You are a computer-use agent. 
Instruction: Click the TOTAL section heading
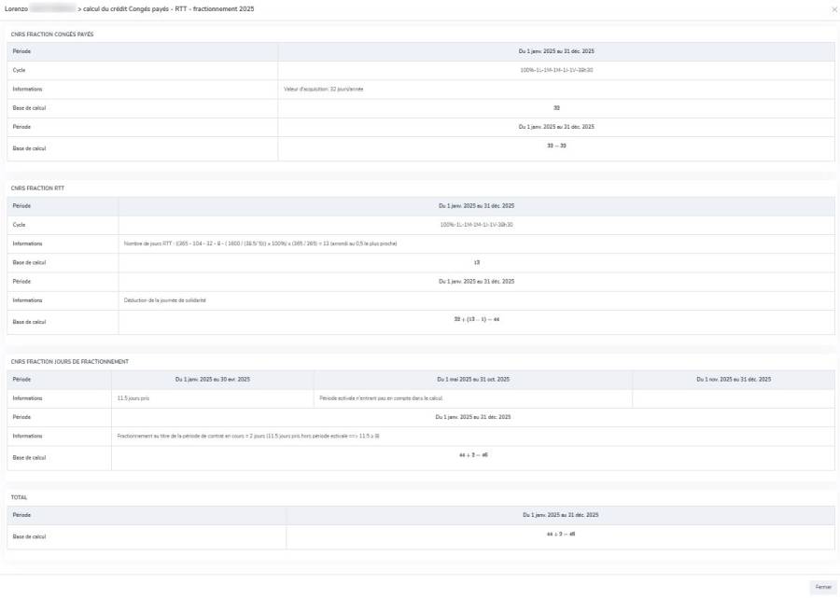coord(19,497)
